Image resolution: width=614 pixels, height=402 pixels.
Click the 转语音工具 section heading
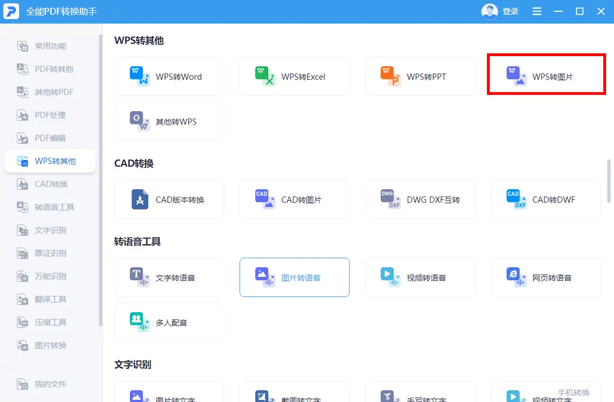pos(137,241)
